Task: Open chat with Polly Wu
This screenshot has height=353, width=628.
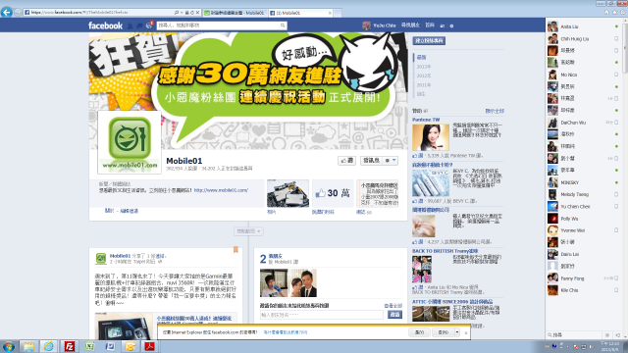Action: (x=583, y=219)
